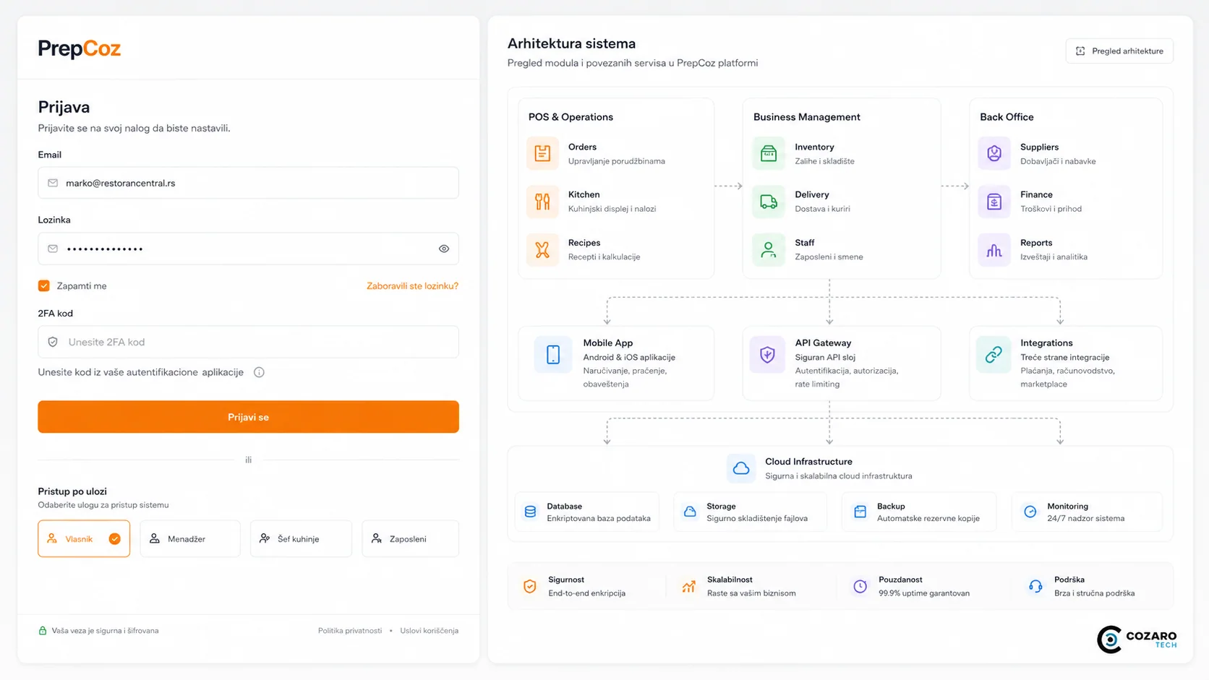Click the Inventory box icon
This screenshot has height=680, width=1209.
click(768, 153)
